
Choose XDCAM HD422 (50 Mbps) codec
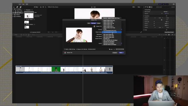click(x=110, y=44)
